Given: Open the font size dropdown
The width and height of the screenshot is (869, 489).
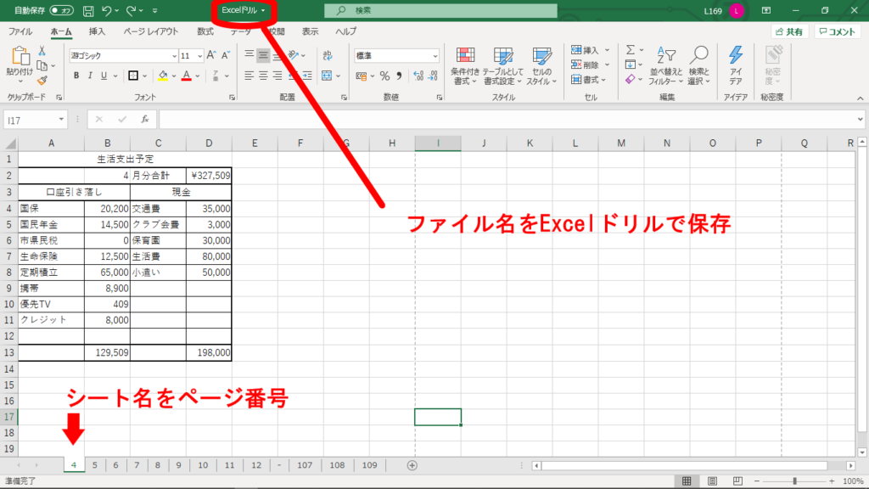Looking at the screenshot, I should pos(197,55).
